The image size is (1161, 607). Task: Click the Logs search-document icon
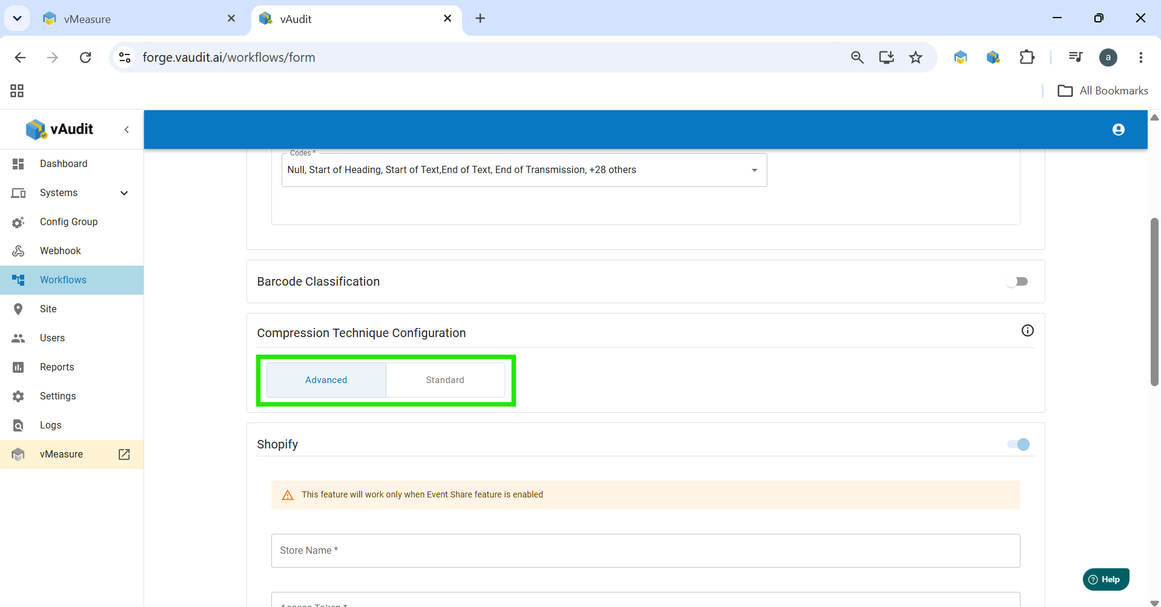[x=18, y=425]
